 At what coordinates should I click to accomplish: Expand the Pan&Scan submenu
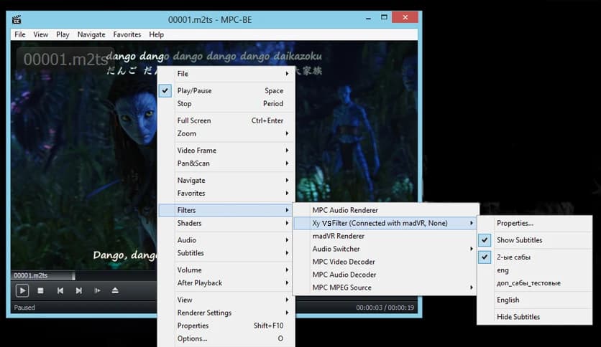tap(226, 163)
